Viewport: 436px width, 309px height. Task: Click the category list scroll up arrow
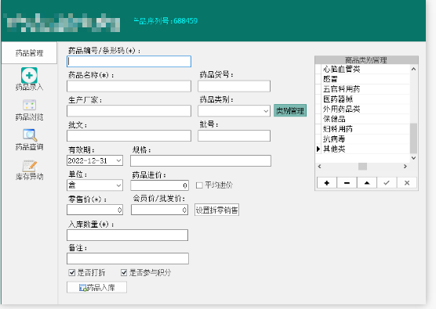point(413,69)
